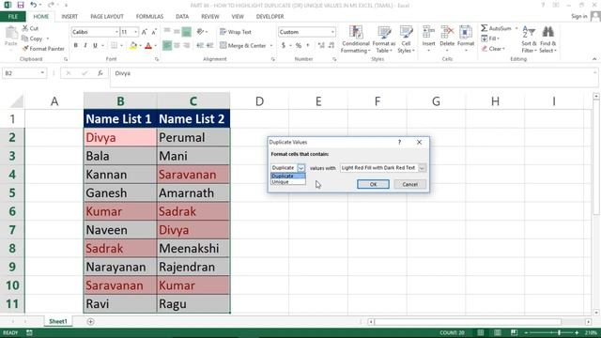Click Merge & Center
This screenshot has height=338, width=601.
[x=243, y=46]
